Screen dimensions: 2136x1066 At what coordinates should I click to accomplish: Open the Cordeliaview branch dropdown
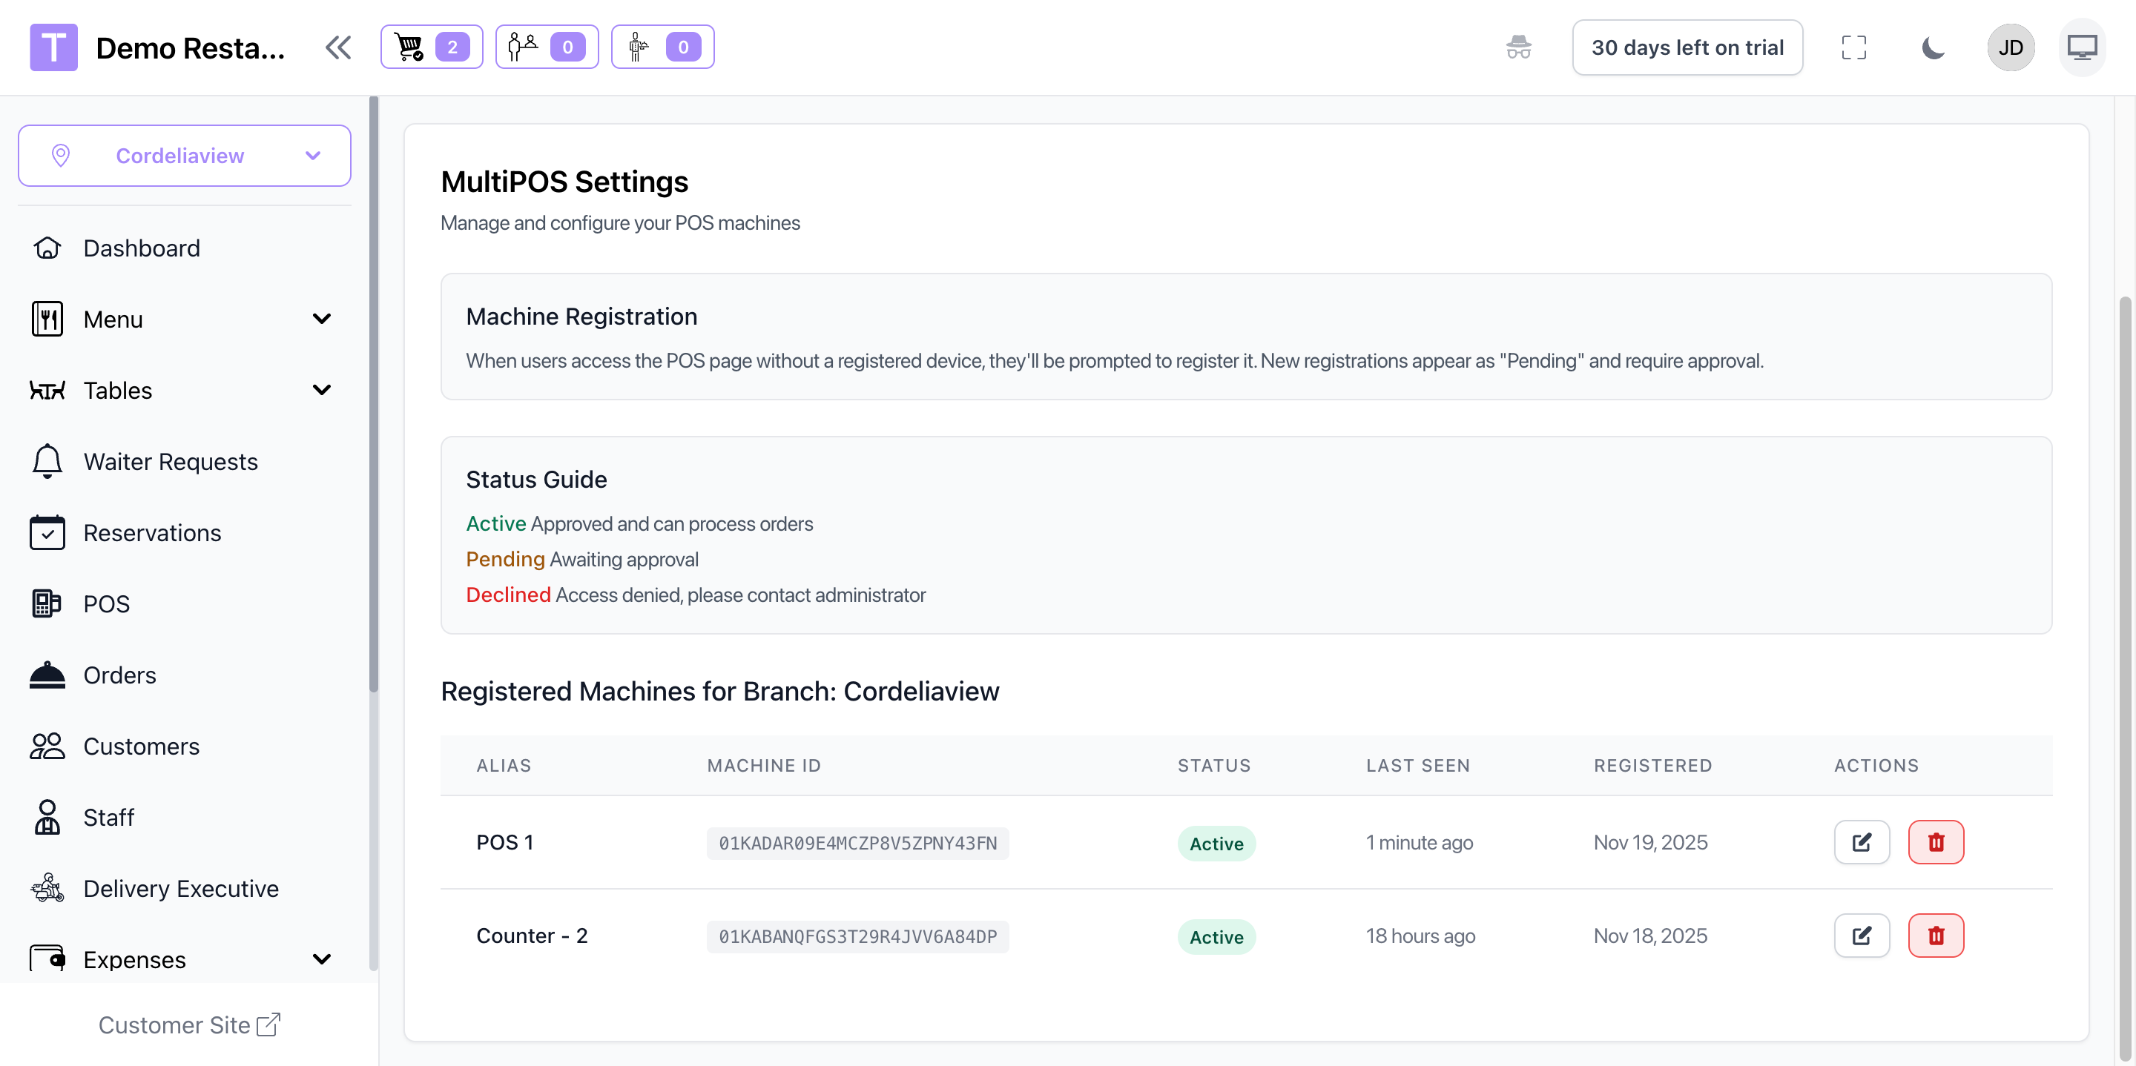pyautogui.click(x=184, y=156)
